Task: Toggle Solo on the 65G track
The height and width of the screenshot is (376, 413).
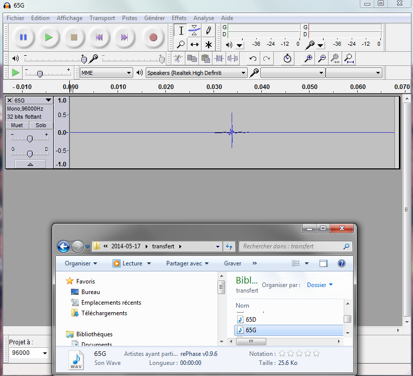Action: click(41, 125)
